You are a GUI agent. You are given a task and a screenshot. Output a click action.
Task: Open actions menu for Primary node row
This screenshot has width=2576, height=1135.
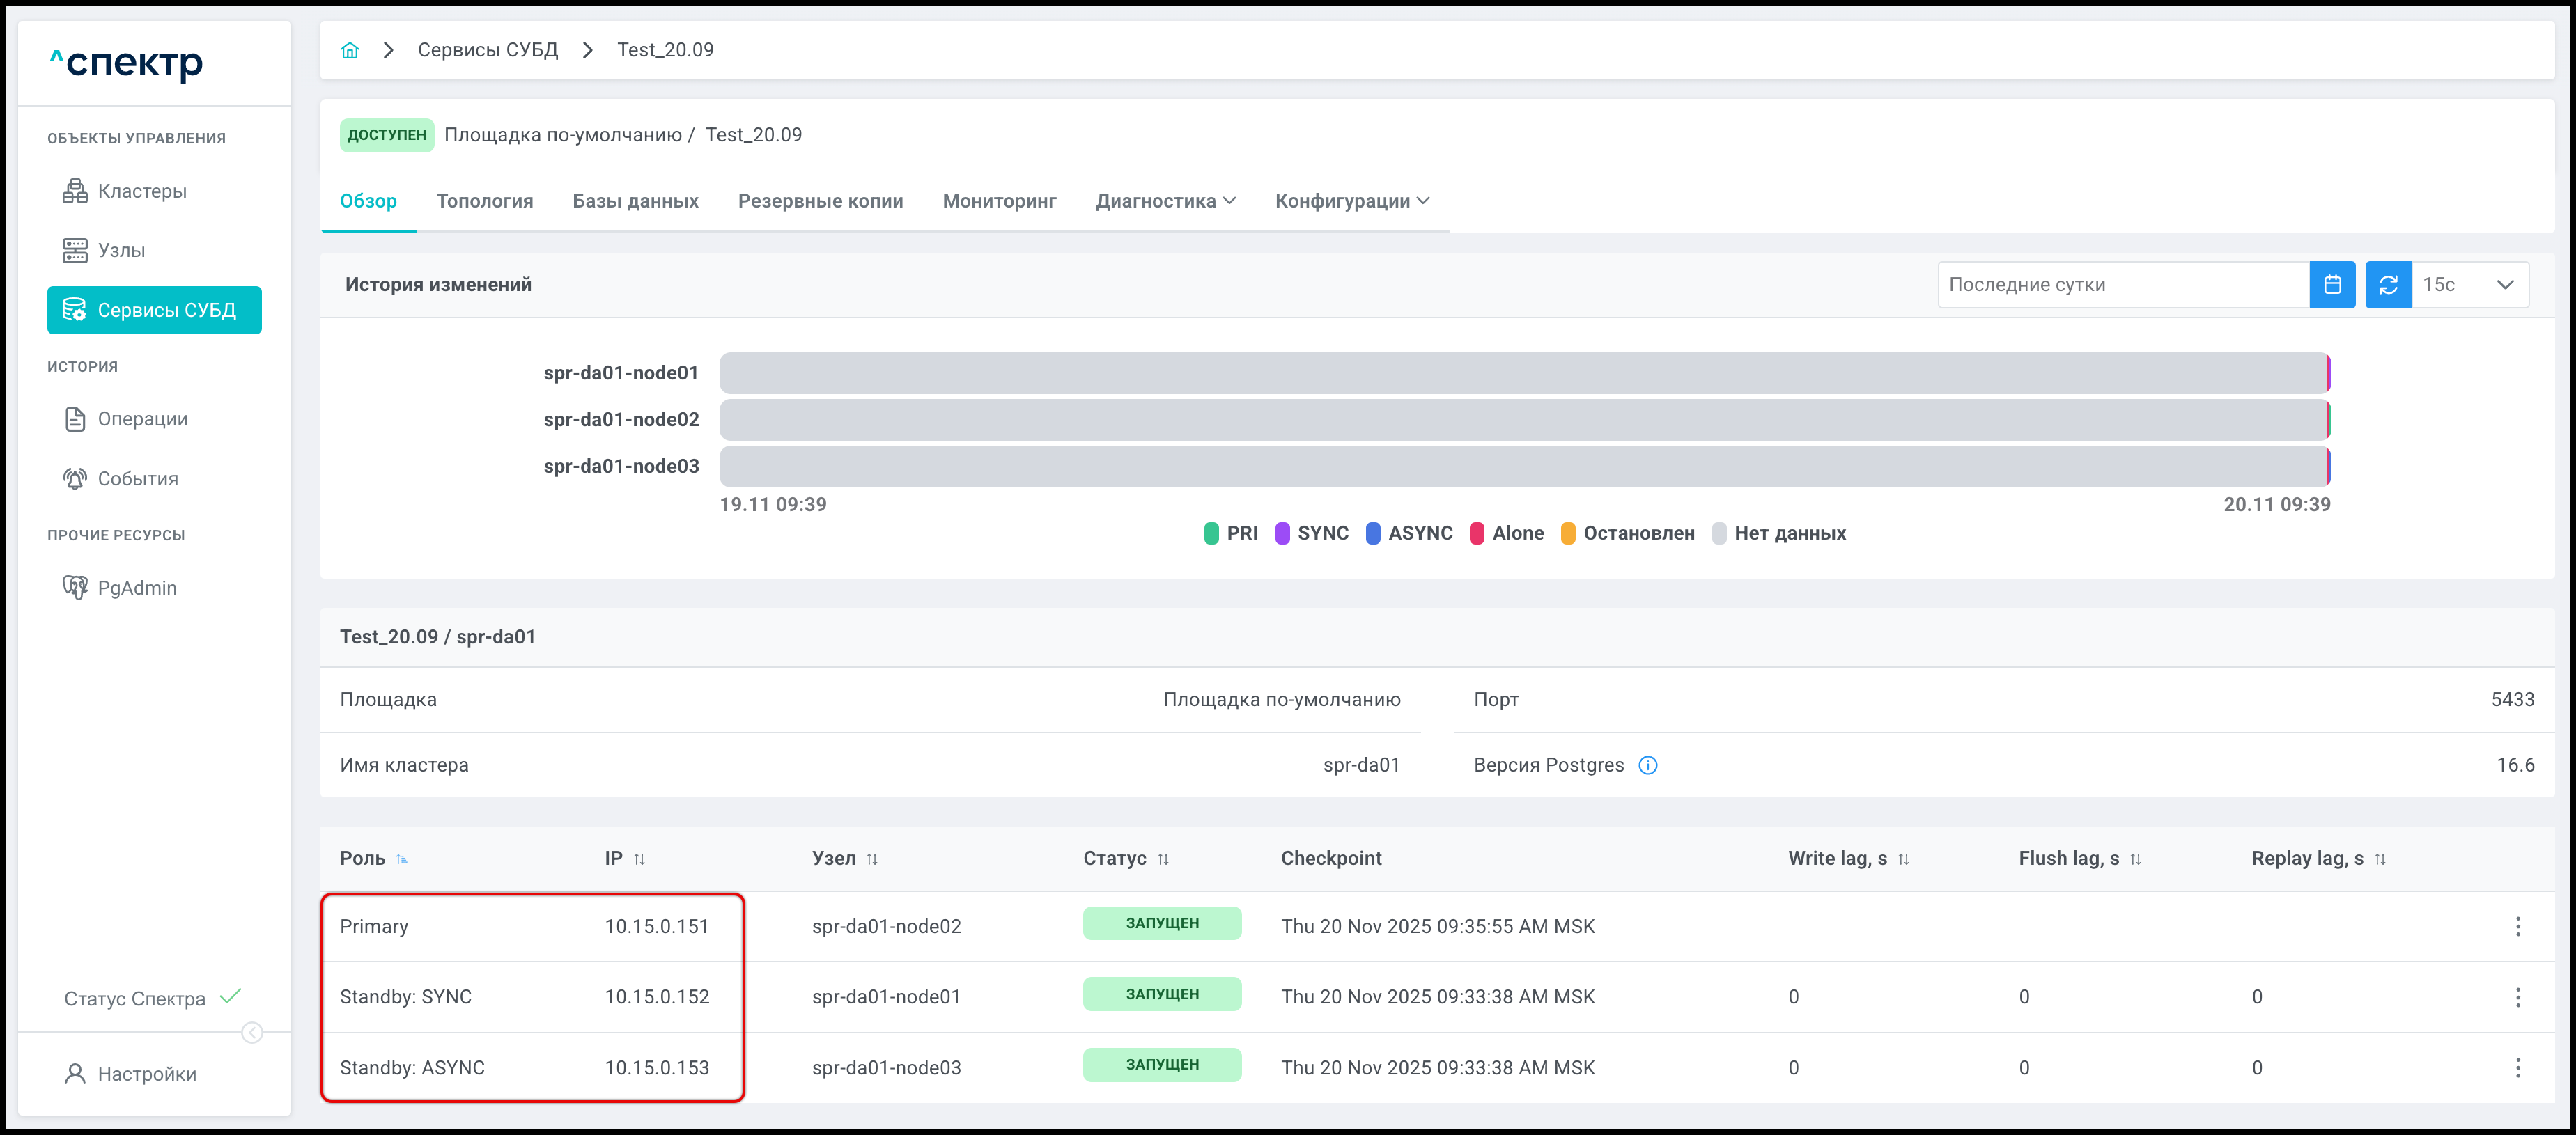pos(2517,926)
